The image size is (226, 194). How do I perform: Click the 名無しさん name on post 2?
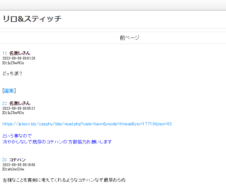(19, 103)
